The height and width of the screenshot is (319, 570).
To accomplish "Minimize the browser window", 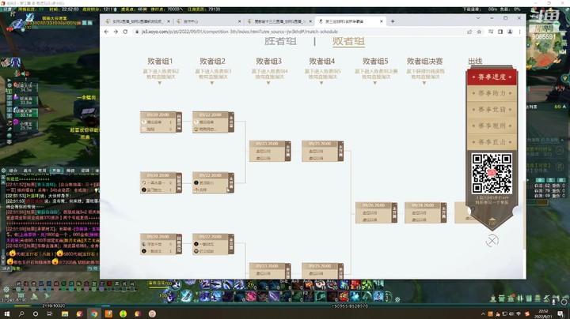I will [492, 17].
